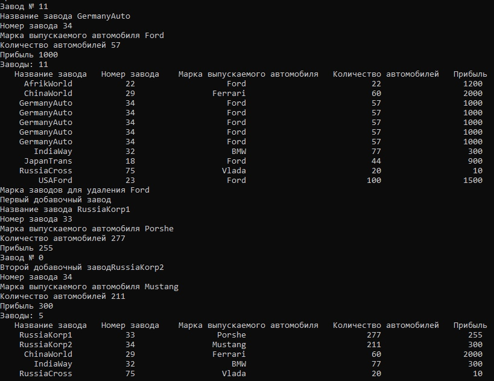The image size is (494, 381).
Task: Click the line "Марка заводов для удаления Ford"
Action: 75,190
